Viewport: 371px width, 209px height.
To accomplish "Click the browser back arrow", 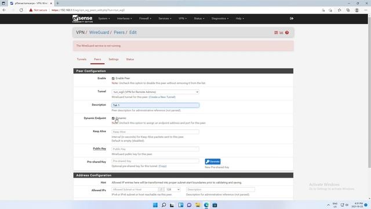I will coord(4,10).
